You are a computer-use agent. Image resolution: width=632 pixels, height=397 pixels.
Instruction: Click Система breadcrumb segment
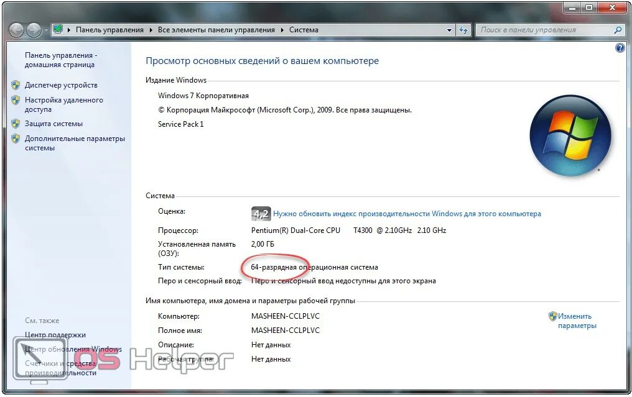click(304, 30)
